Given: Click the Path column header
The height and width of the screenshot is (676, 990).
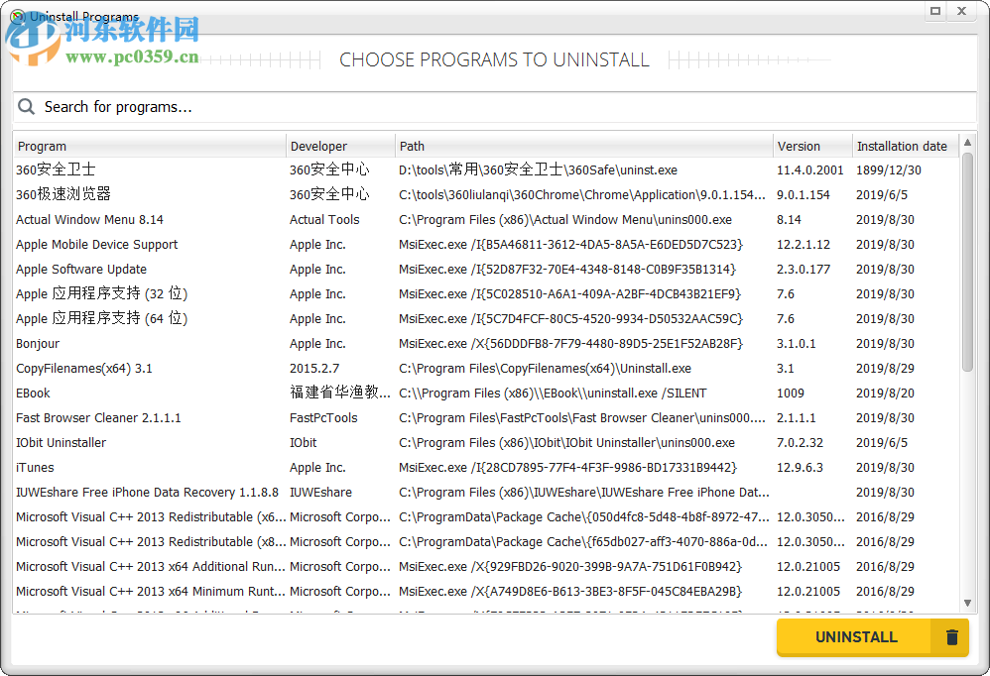Looking at the screenshot, I should pyautogui.click(x=583, y=146).
